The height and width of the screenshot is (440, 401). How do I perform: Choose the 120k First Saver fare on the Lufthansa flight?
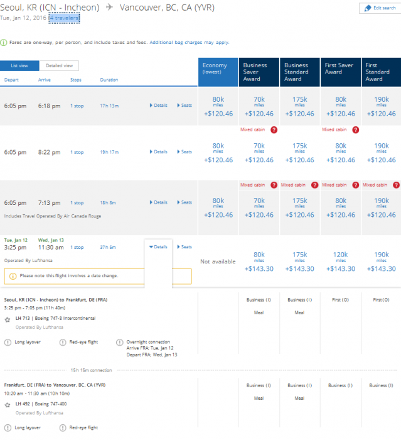(x=340, y=261)
